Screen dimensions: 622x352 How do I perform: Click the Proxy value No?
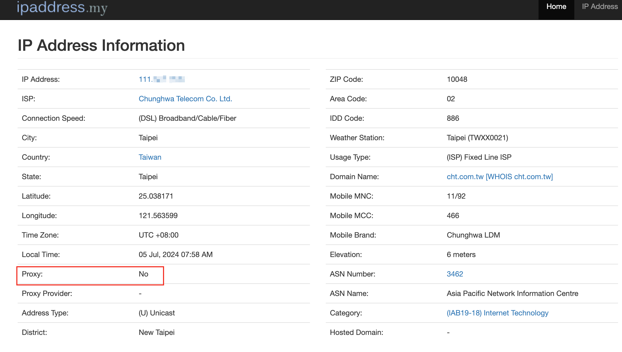pos(143,274)
